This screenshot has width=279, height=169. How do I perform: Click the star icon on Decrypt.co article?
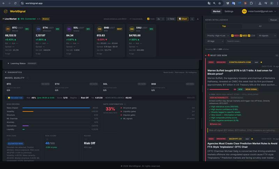pos(252,139)
